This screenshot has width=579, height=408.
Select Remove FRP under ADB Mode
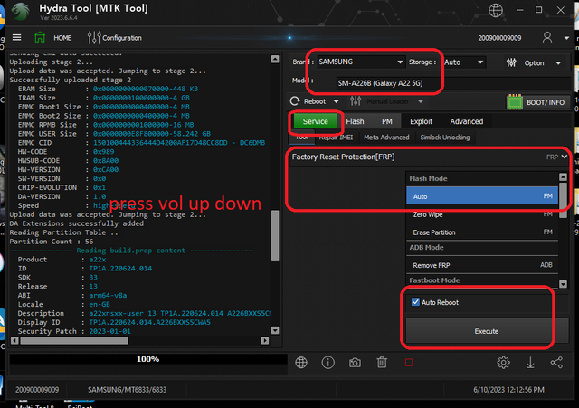482,265
